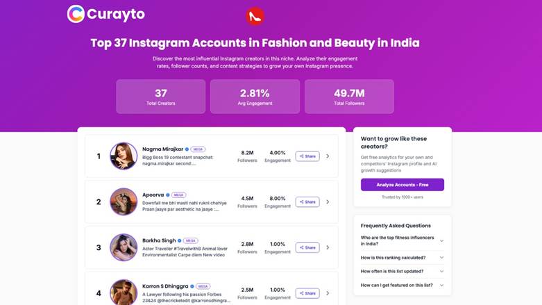Click verified badge next to Apoorva
Image resolution: width=542 pixels, height=305 pixels.
(x=167, y=195)
